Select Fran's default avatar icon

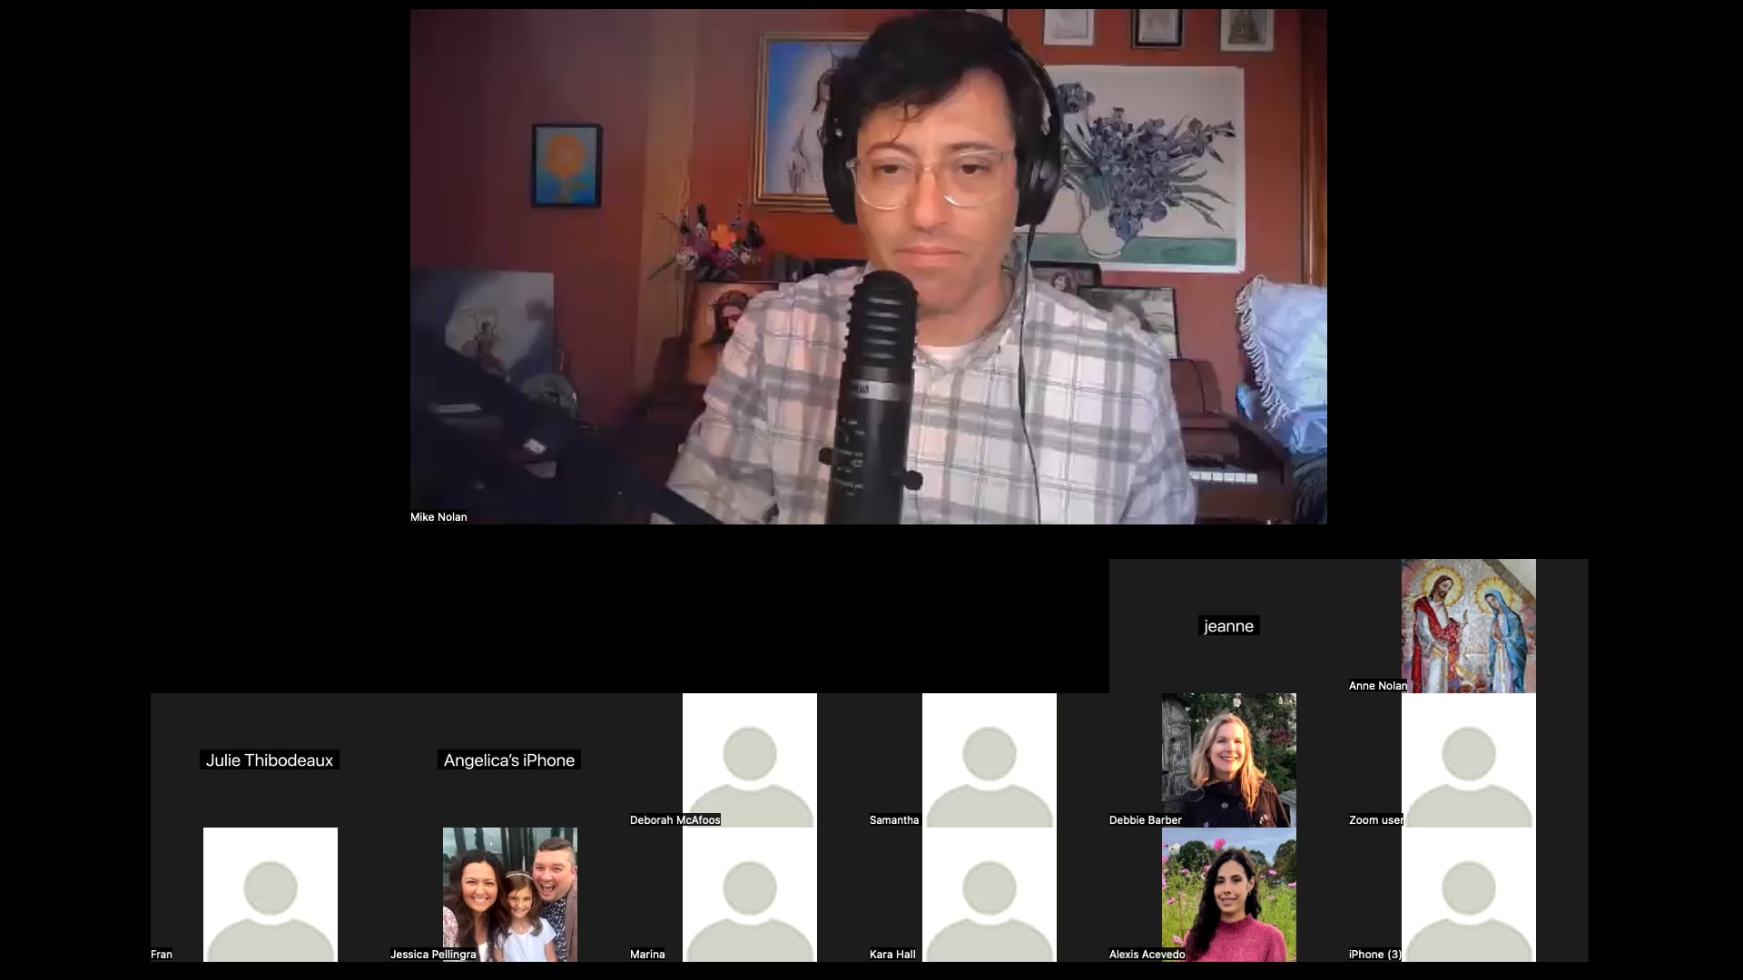(x=270, y=895)
